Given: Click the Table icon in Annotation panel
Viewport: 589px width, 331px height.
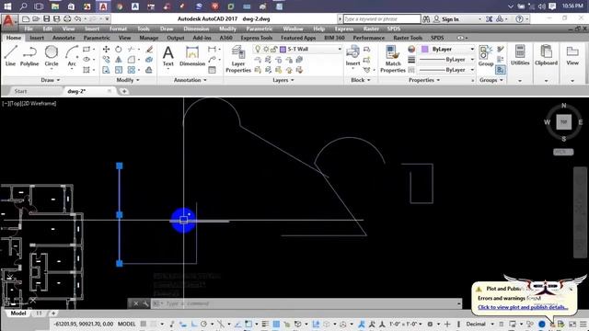Looking at the screenshot, I should 212,70.
